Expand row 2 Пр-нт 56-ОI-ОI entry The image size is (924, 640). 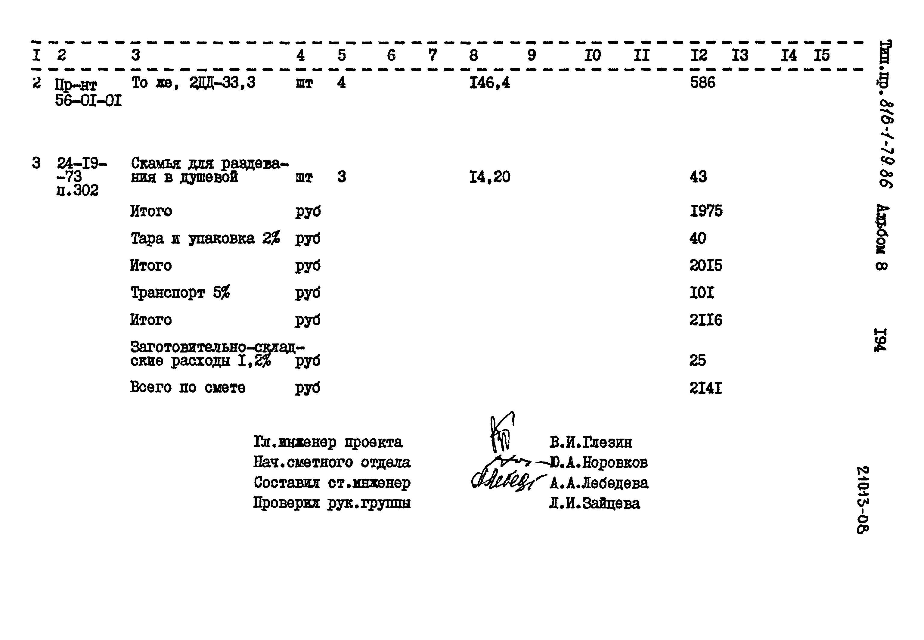(70, 95)
